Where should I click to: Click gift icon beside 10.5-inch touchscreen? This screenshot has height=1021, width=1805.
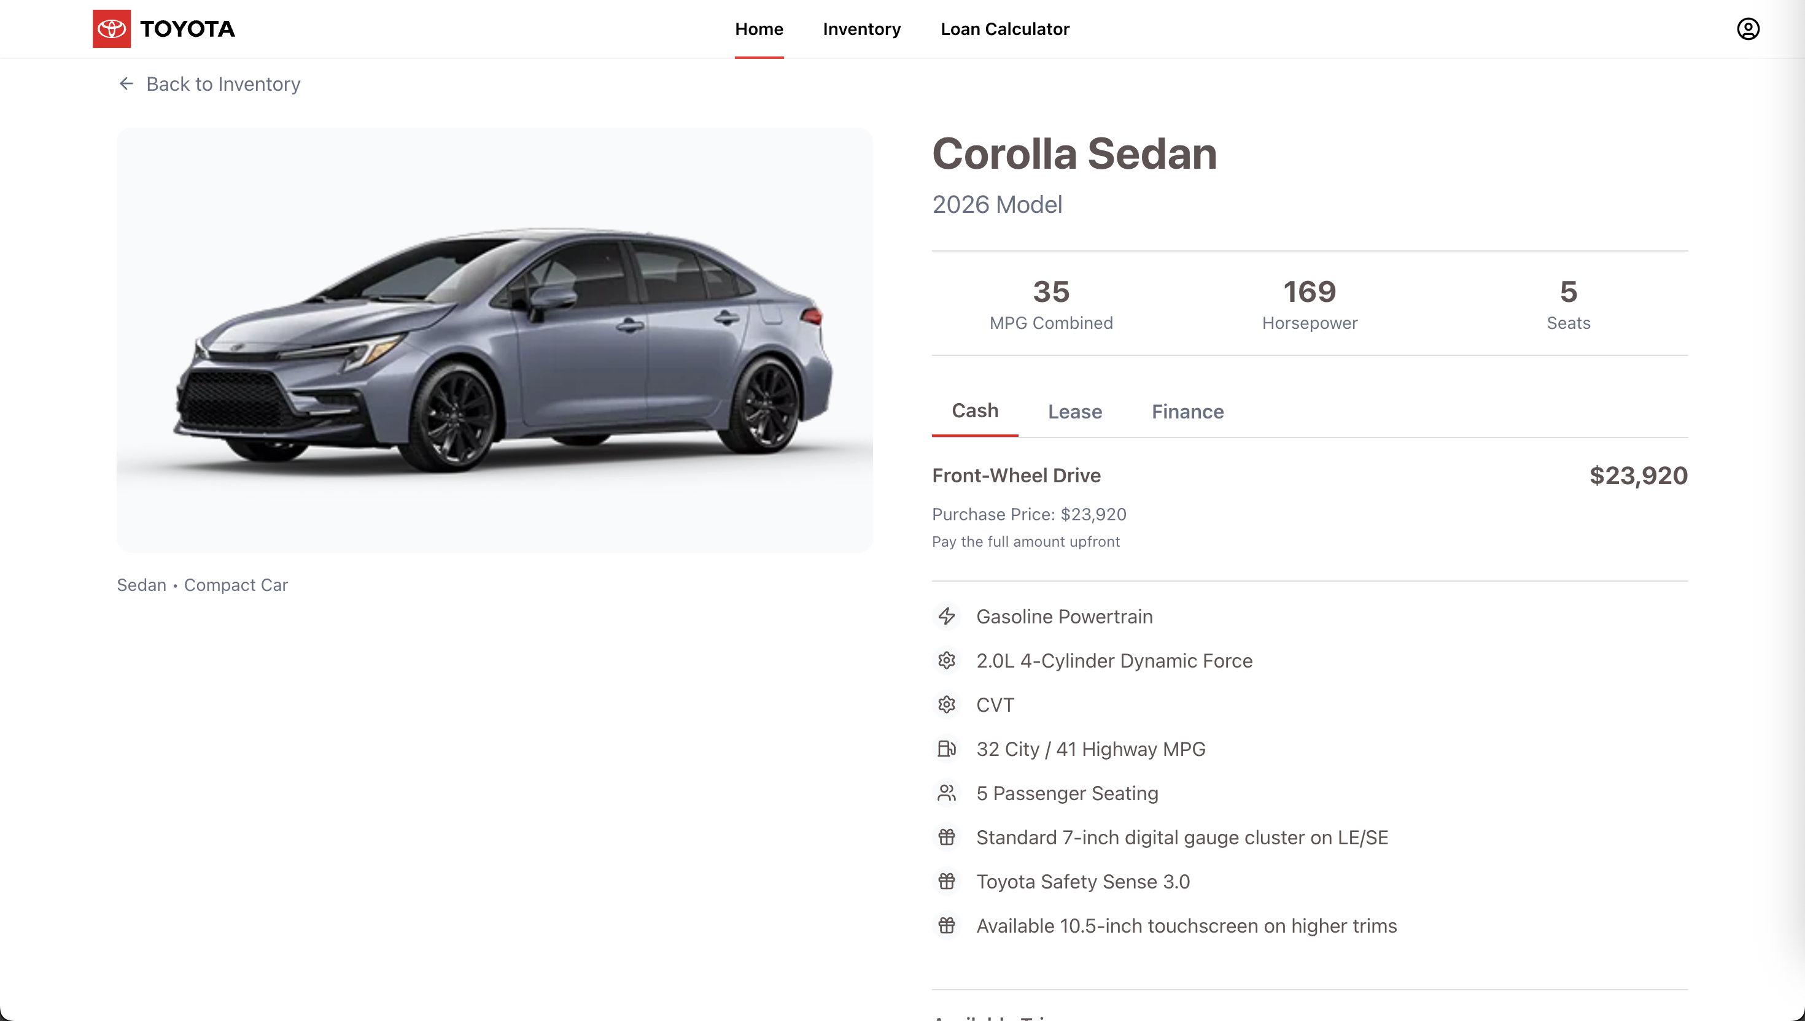point(946,926)
